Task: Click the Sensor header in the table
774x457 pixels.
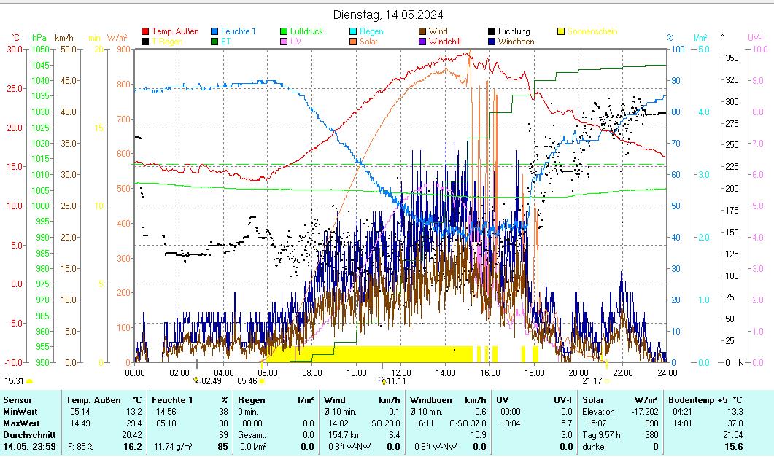Action: 18,400
